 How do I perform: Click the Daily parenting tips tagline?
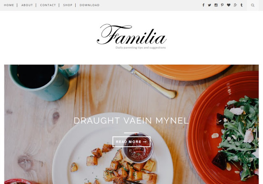pyautogui.click(x=141, y=48)
